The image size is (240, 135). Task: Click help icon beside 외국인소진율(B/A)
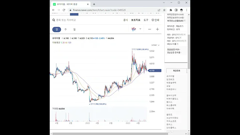(x=185, y=21)
